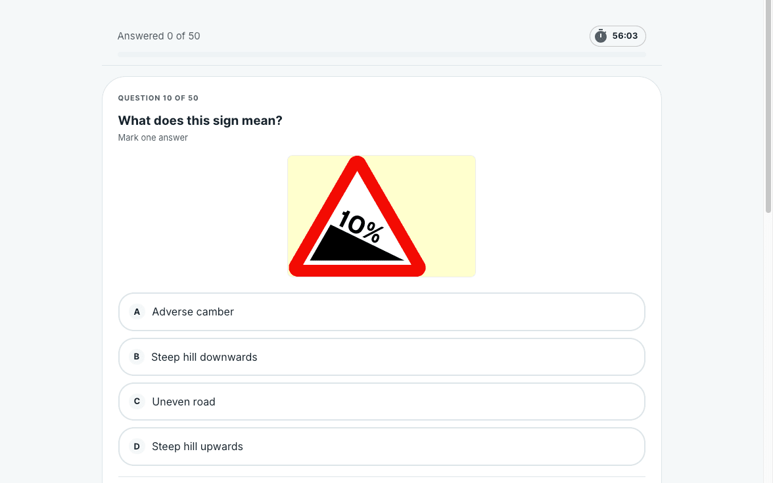The width and height of the screenshot is (773, 483).
Task: Choose answer D, Steep hill upwards
Action: [x=381, y=447]
